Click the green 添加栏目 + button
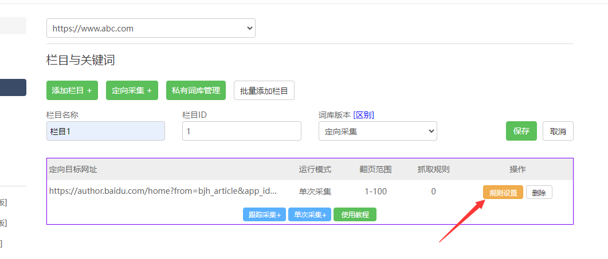This screenshot has width=608, height=259. coord(72,90)
